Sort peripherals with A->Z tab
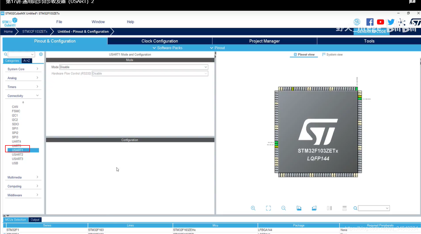Image resolution: width=421 pixels, height=234 pixels. pyautogui.click(x=27, y=61)
